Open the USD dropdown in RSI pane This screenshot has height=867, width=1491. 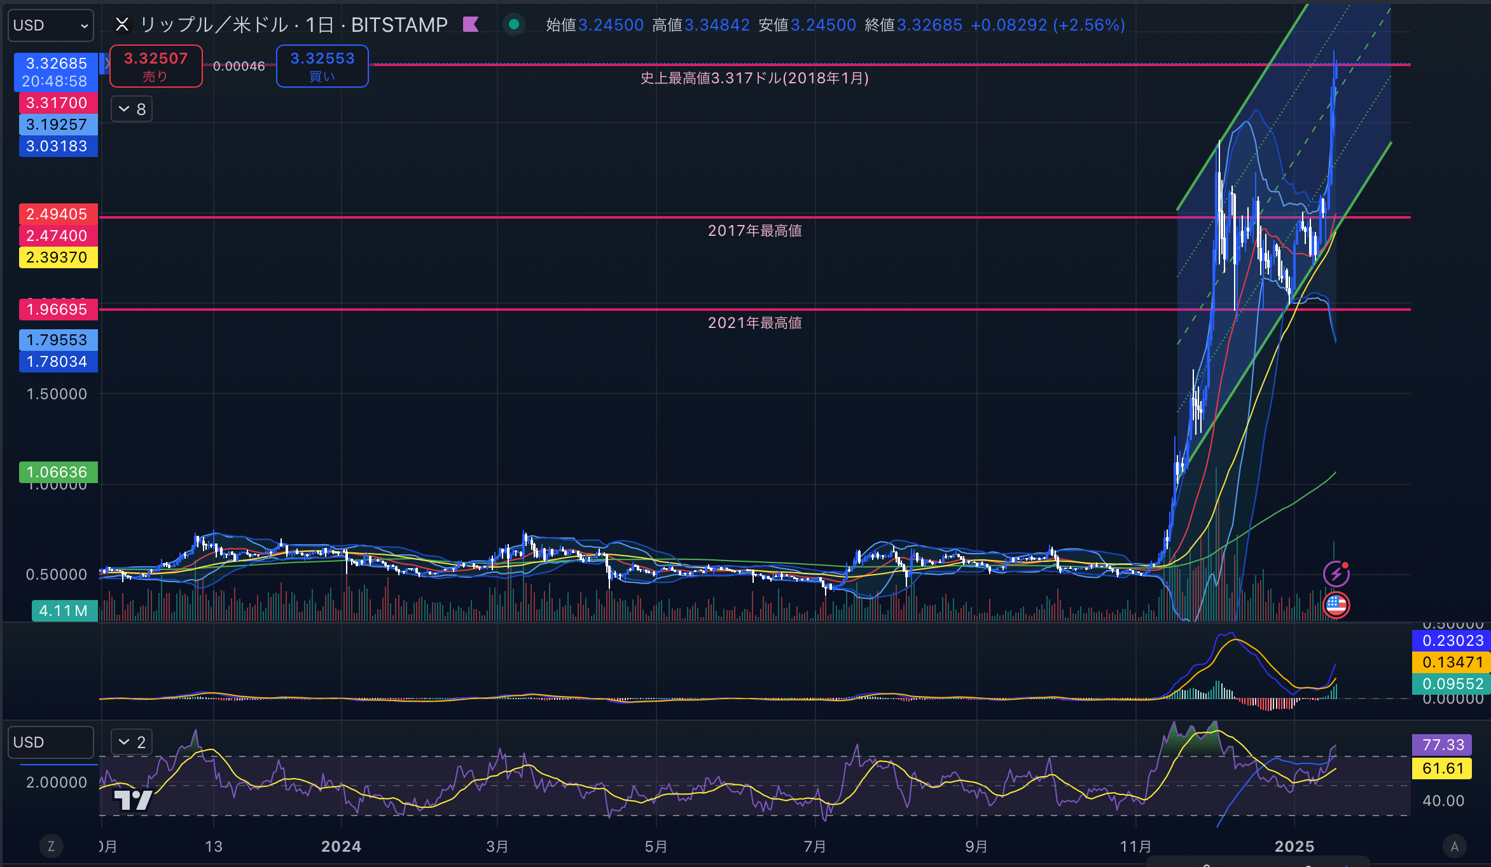tap(51, 742)
